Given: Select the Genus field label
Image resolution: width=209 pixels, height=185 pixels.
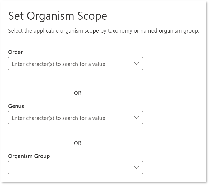Looking at the screenshot, I should click(x=16, y=106).
